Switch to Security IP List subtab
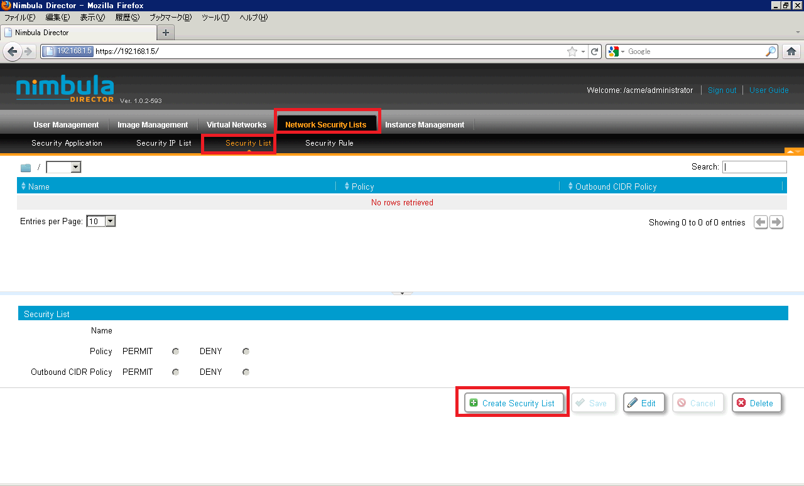804x486 pixels. tap(164, 143)
